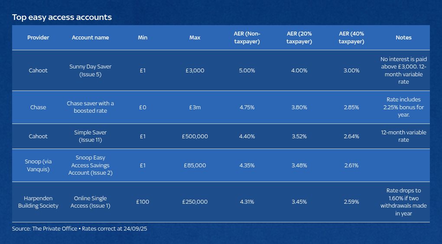Select the Notes column header
This screenshot has height=244, width=442.
tap(403, 38)
